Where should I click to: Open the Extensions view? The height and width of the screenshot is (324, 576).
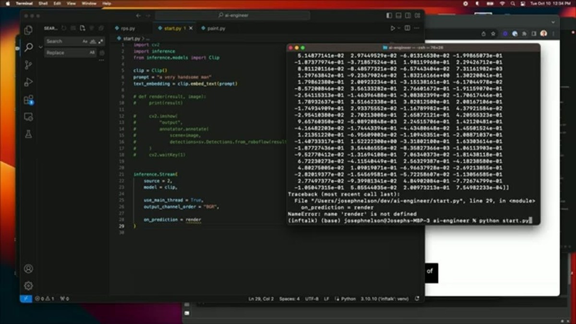[x=28, y=100]
